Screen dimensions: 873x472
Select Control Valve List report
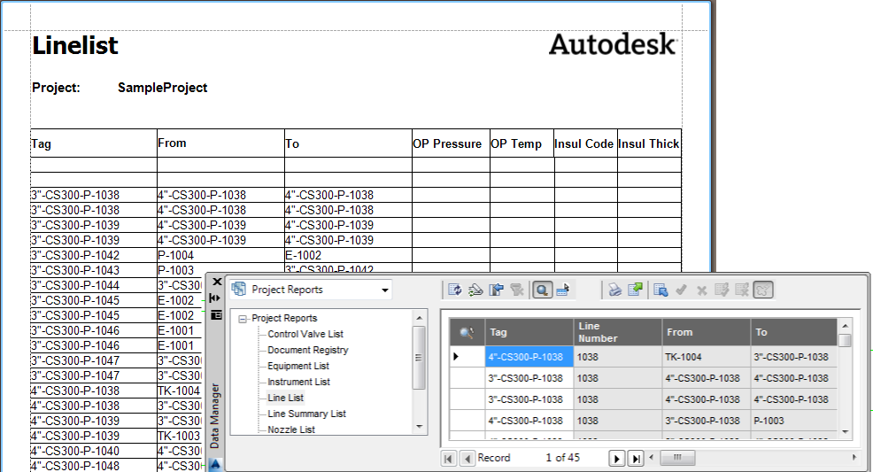(x=305, y=334)
